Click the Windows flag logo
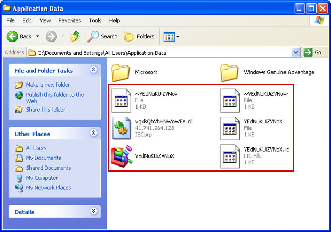This screenshot has height=232, width=331. tap(319, 20)
